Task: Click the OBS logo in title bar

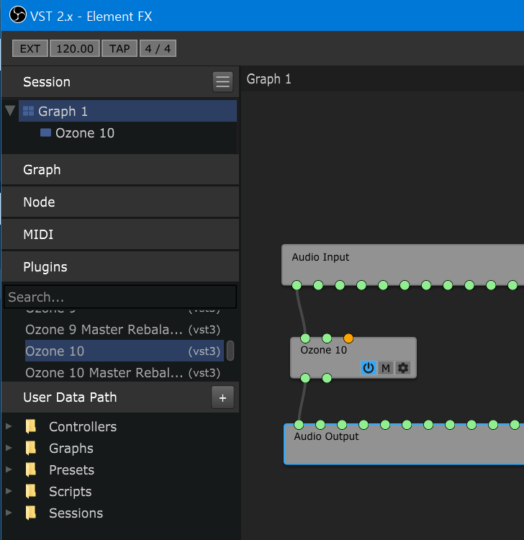Action: point(18,15)
